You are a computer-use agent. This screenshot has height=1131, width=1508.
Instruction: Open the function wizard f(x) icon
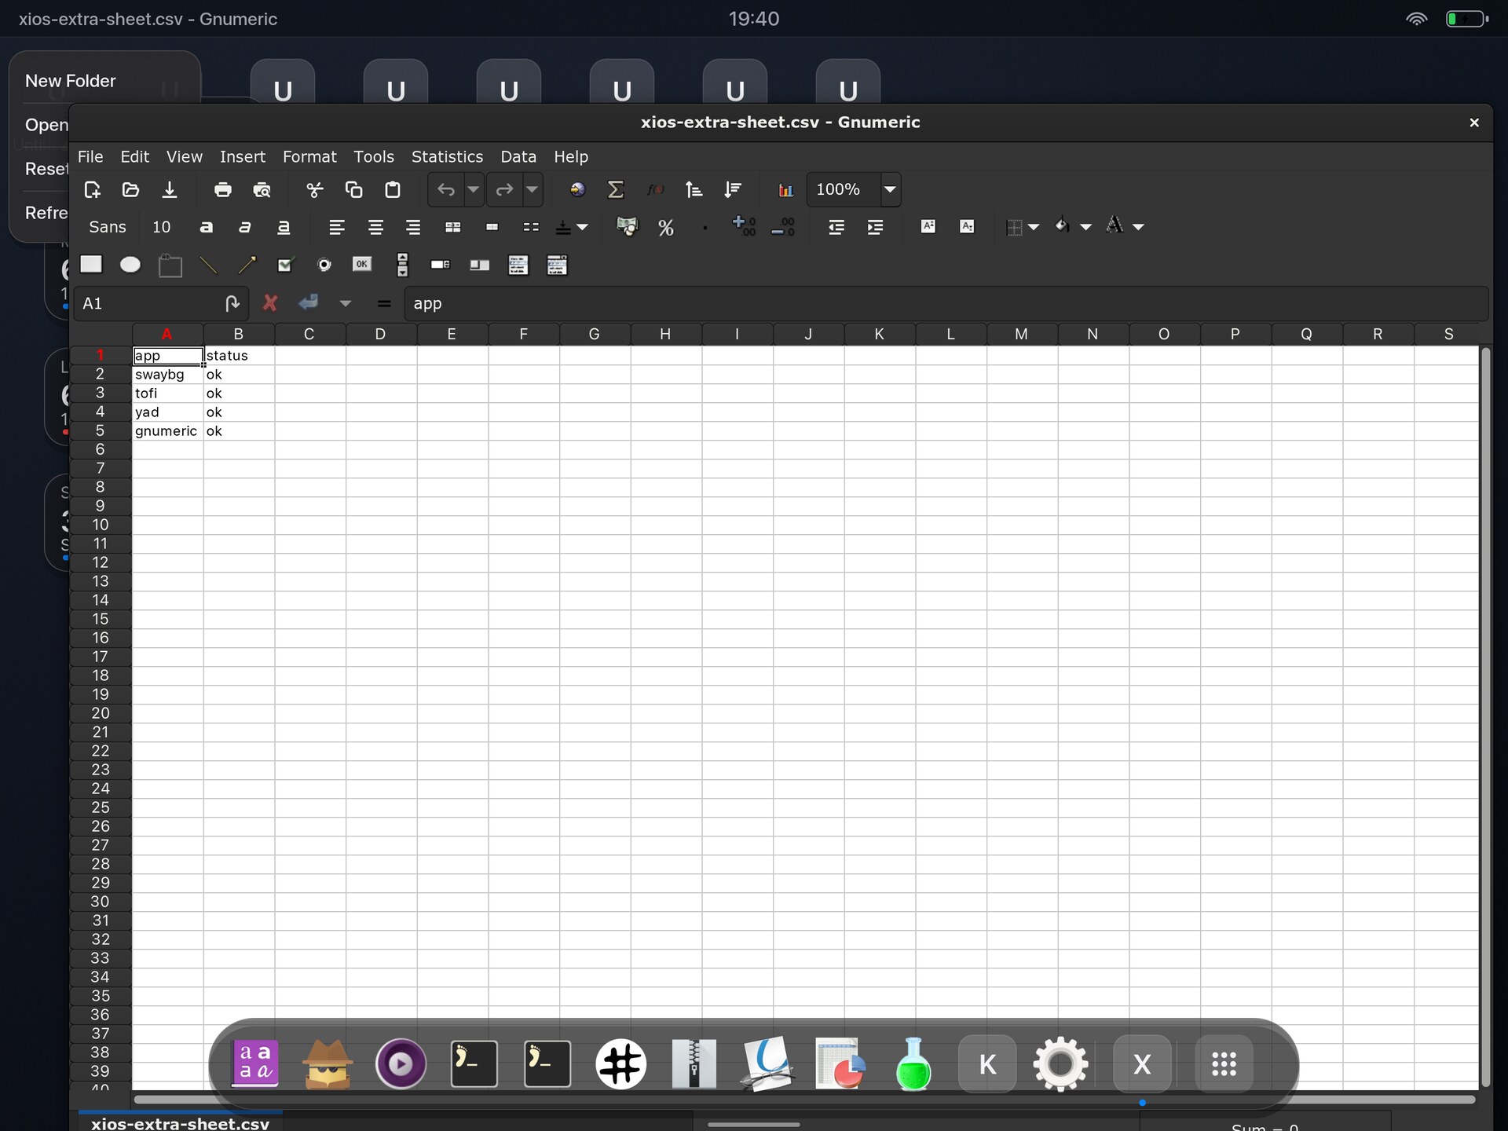(655, 189)
